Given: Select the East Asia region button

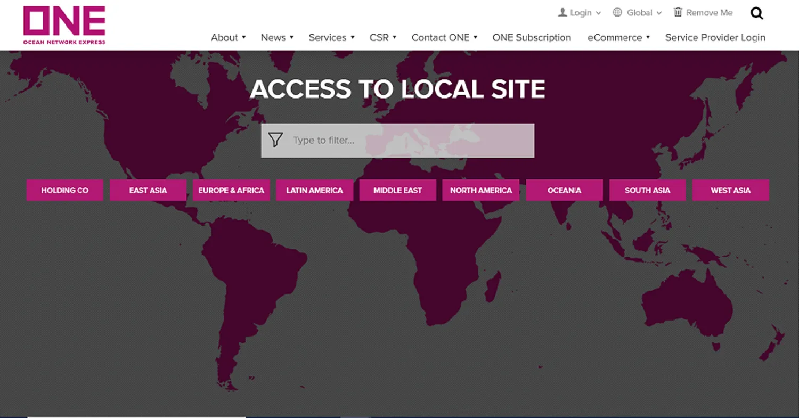Looking at the screenshot, I should (x=148, y=190).
